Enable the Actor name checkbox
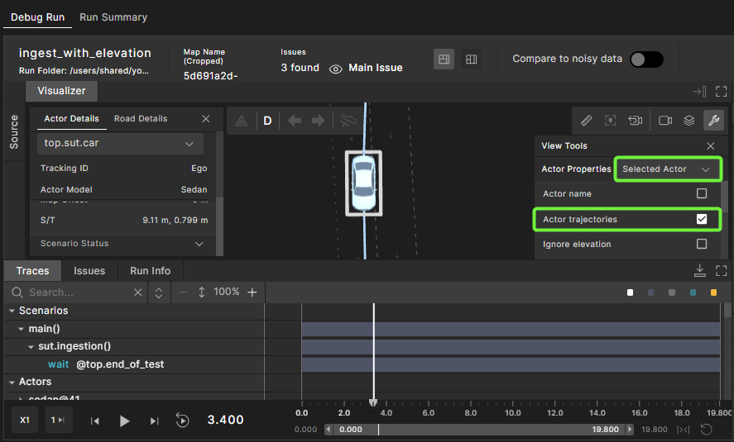The width and height of the screenshot is (734, 442). point(702,194)
